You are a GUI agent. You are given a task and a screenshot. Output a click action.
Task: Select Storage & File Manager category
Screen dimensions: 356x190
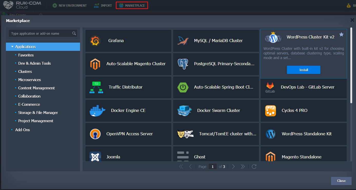pyautogui.click(x=38, y=113)
